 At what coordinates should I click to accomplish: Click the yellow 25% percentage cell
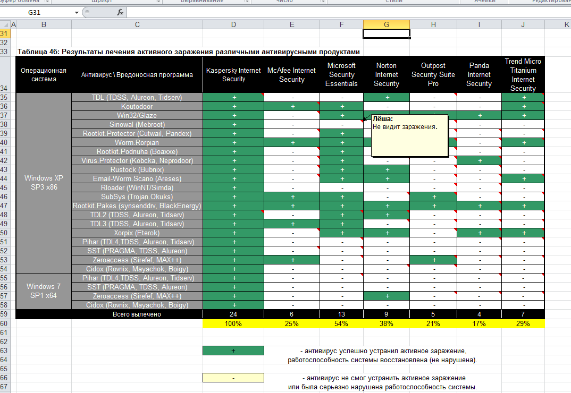pyautogui.click(x=292, y=323)
